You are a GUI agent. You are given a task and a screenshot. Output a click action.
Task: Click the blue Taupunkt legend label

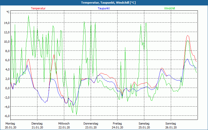click(103, 8)
